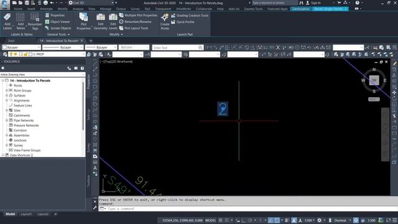398x224 pixels.
Task: Add a new layout with plus button
Action: [x=55, y=214]
